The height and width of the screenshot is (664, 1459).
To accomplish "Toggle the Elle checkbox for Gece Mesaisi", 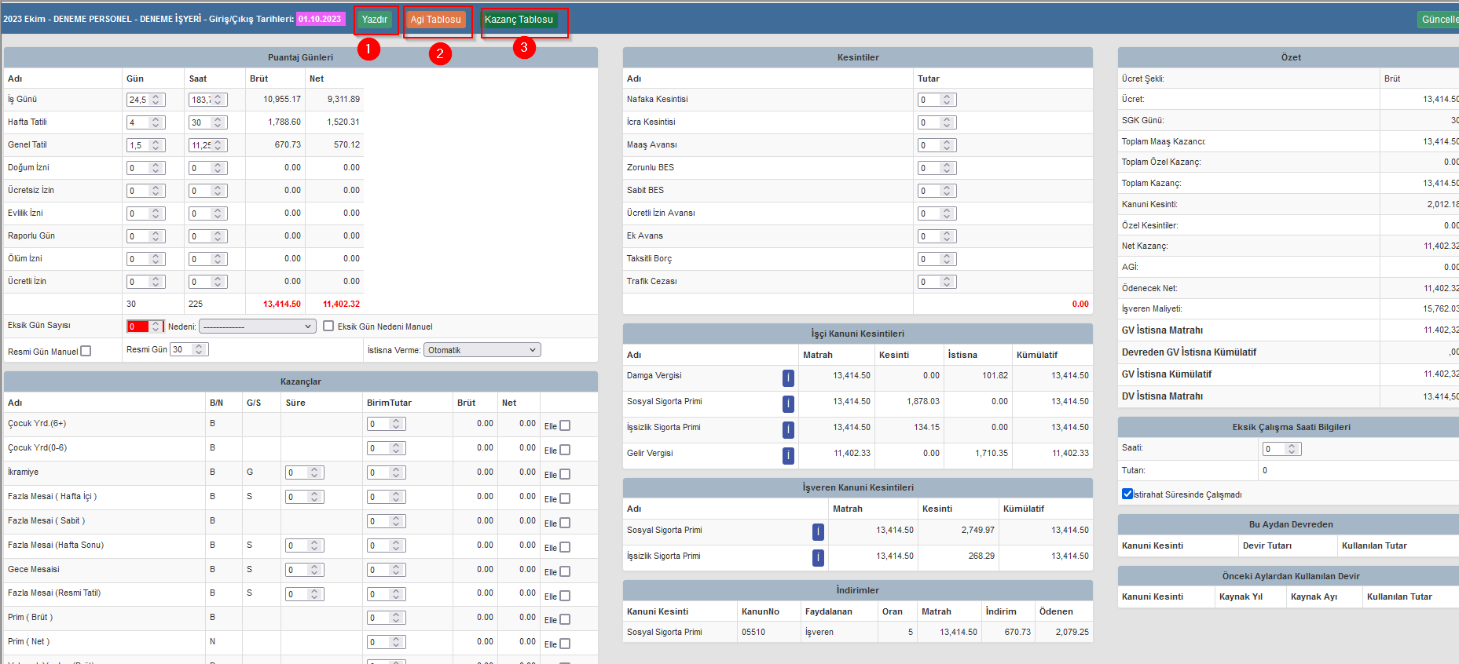I will click(x=565, y=571).
